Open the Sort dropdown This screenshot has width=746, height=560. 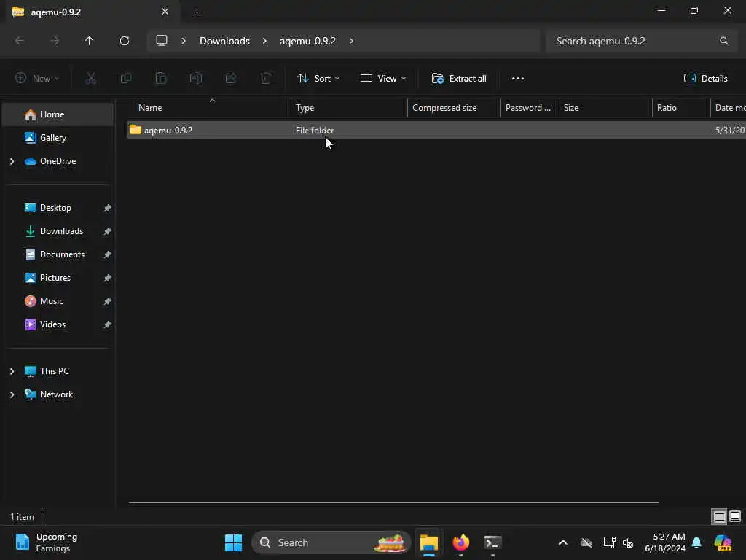coord(318,79)
